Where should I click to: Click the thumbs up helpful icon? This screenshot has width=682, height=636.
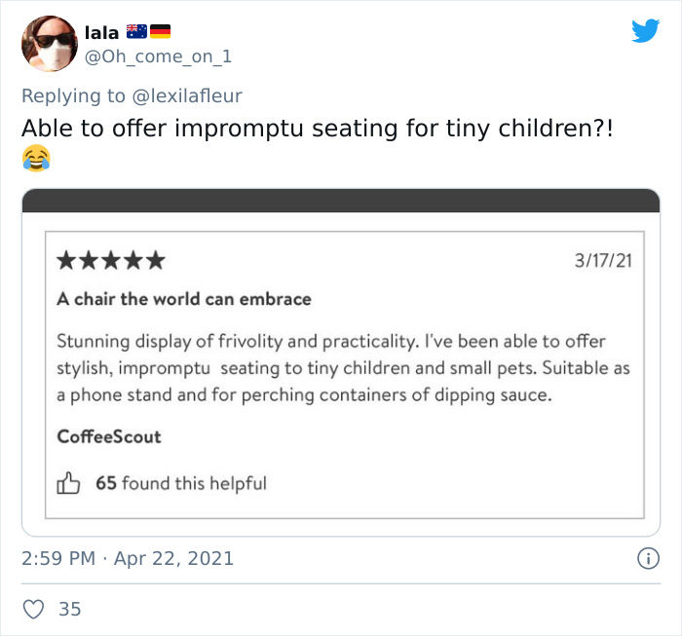(x=68, y=483)
